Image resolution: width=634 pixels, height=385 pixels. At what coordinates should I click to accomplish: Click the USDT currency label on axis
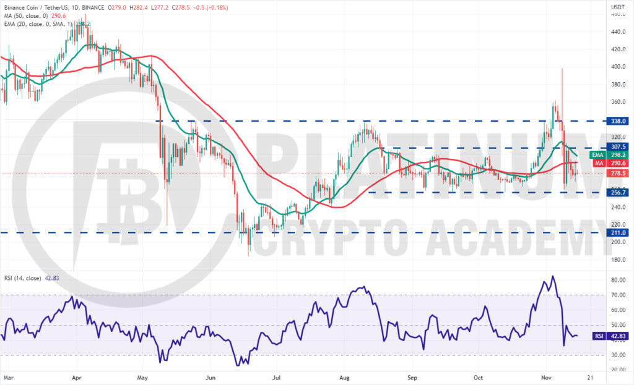tap(618, 7)
